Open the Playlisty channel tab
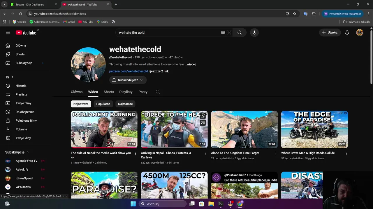 pyautogui.click(x=126, y=92)
